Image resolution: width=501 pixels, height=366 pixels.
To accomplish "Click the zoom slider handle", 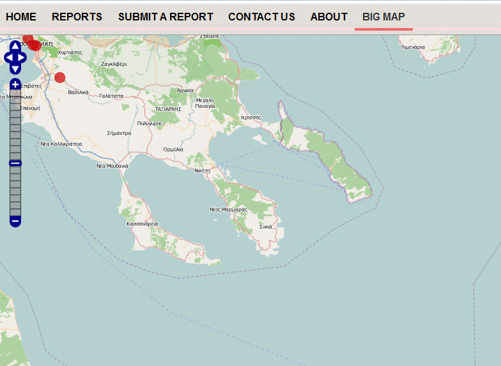I will pos(15,164).
